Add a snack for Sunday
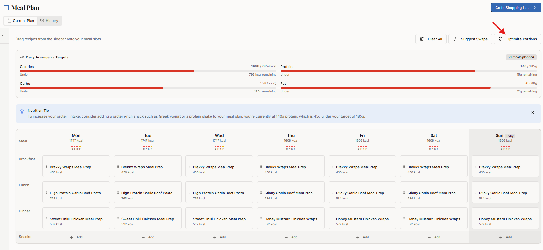Viewport: 543px width, 250px height. pyautogui.click(x=506, y=237)
